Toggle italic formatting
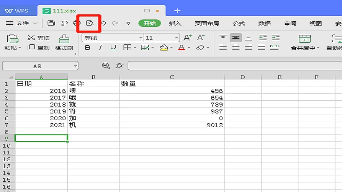The height and width of the screenshot is (192, 342). coord(100,47)
